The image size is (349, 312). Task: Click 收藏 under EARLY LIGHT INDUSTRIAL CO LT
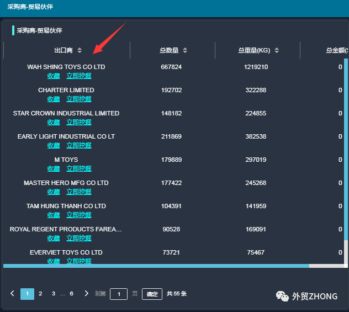click(x=54, y=145)
